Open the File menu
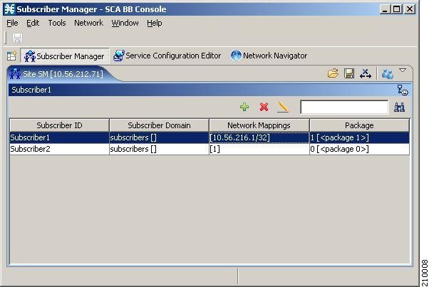 (x=12, y=23)
